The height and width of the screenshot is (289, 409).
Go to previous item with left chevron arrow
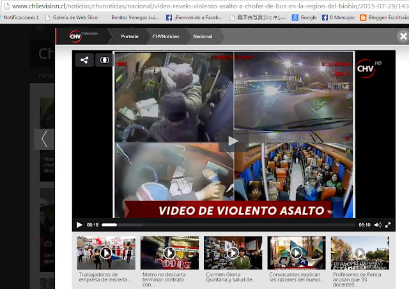[44, 139]
